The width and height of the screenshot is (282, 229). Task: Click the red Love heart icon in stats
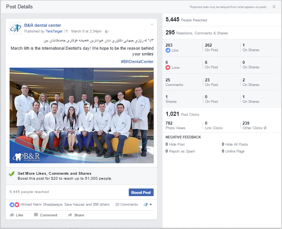[x=168, y=67]
